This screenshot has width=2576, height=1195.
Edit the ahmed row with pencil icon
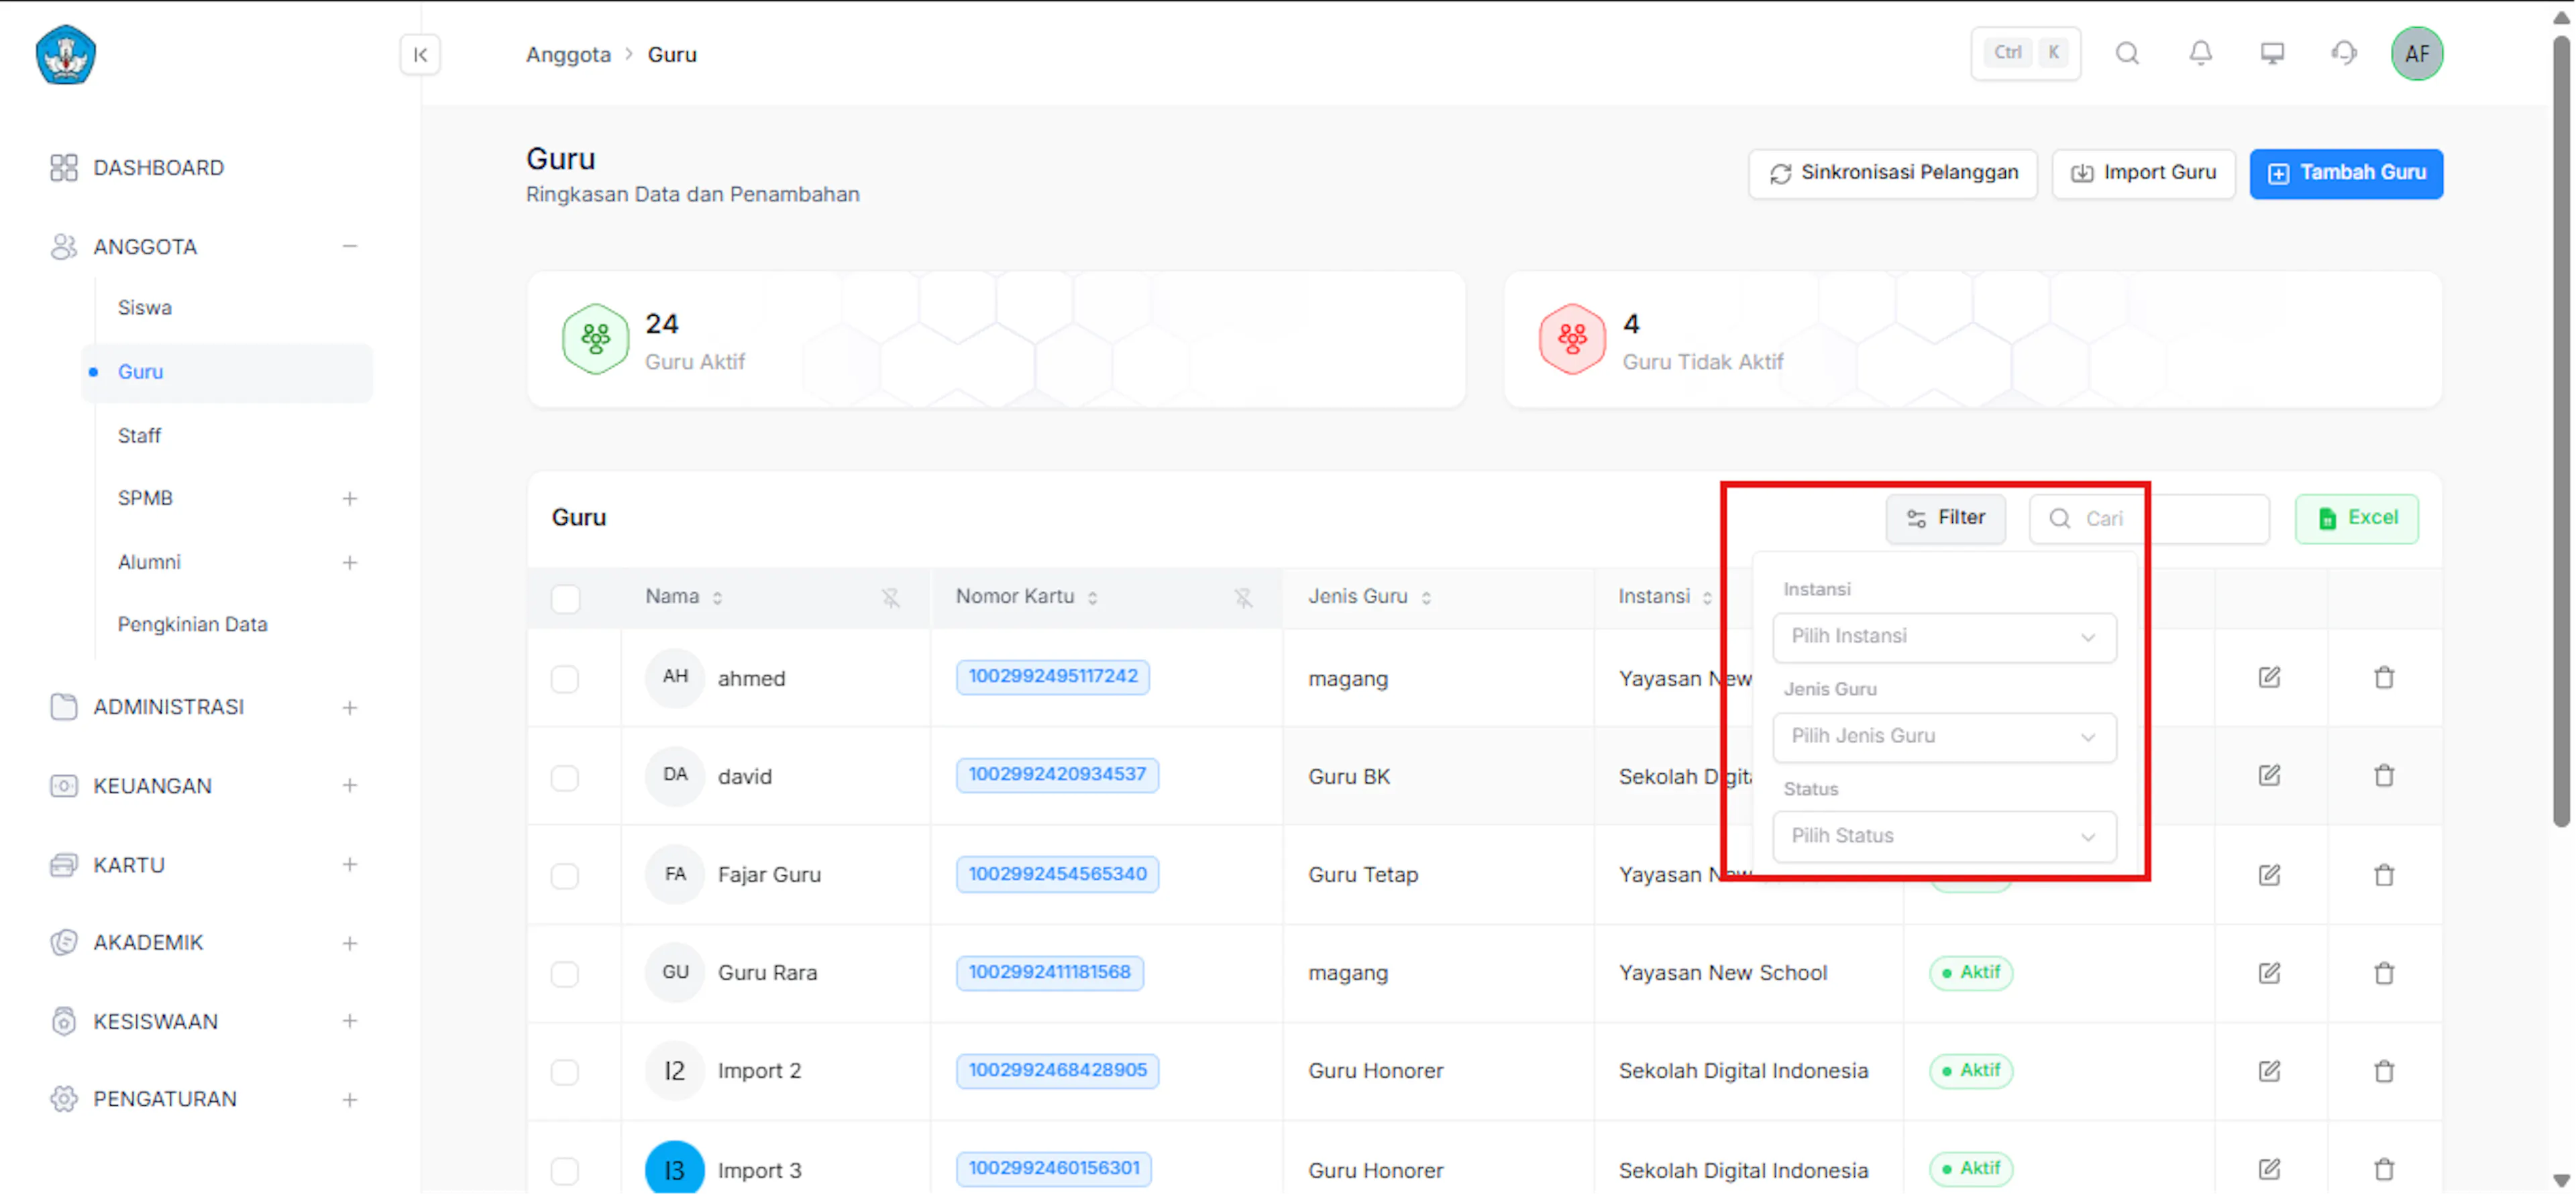[2269, 678]
